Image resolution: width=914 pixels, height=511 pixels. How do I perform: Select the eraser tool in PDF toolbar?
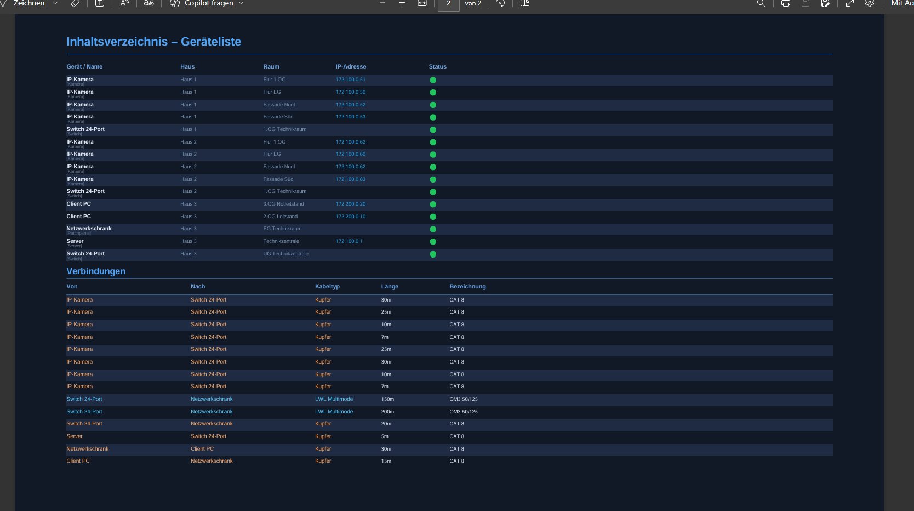(x=75, y=3)
